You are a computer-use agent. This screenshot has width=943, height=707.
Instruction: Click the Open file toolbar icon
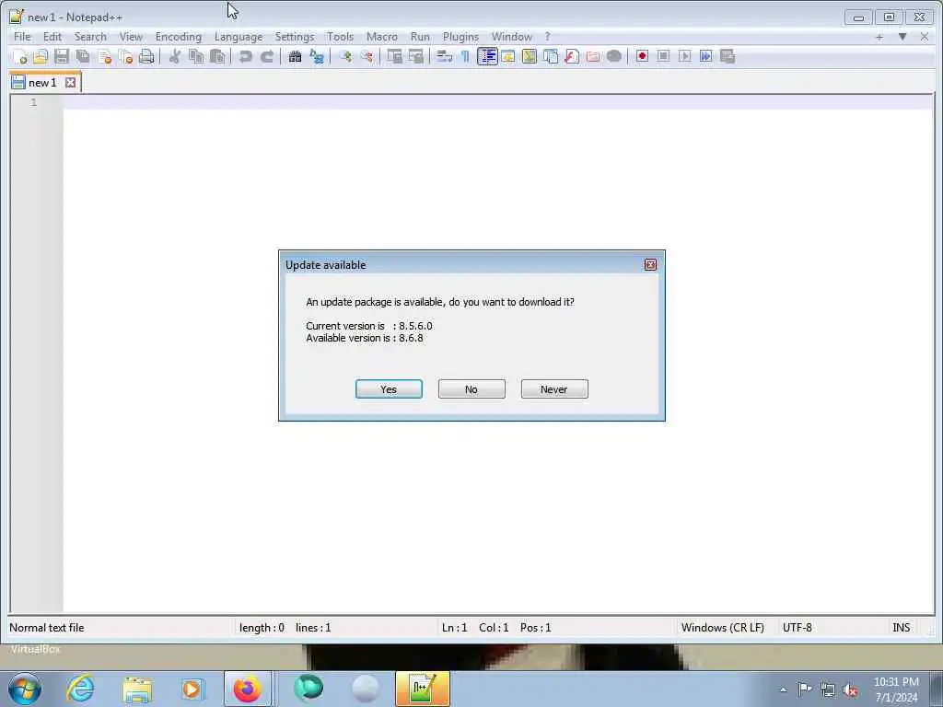point(41,56)
